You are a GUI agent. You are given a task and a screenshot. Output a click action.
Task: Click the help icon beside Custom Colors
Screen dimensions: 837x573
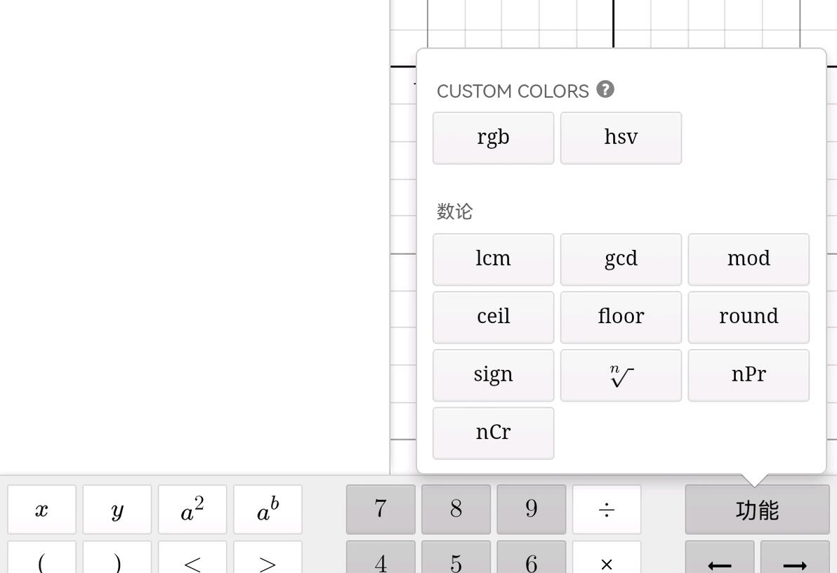605,89
